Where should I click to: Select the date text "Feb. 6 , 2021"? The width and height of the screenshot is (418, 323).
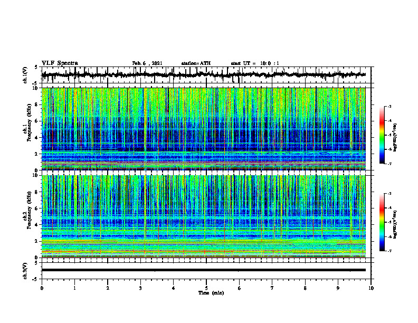147,63
